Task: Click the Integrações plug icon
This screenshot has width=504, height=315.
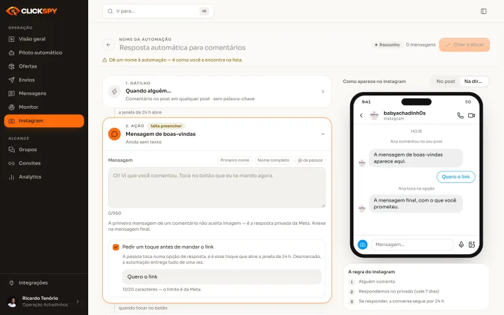Action: point(11,283)
